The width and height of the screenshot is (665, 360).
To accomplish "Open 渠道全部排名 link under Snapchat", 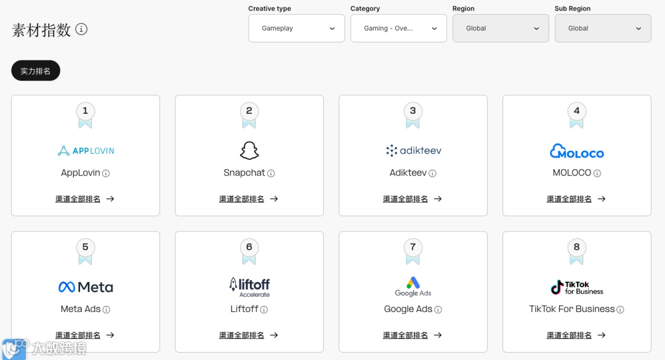I will pyautogui.click(x=249, y=199).
